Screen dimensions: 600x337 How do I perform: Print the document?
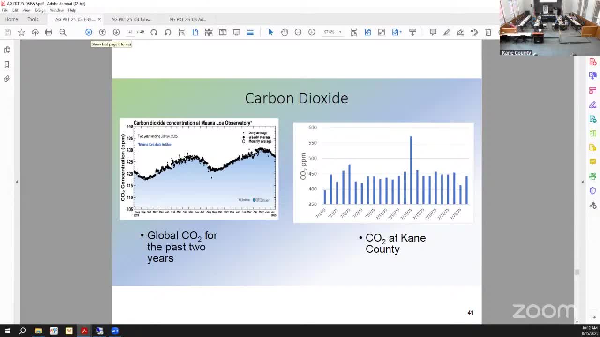[49, 32]
